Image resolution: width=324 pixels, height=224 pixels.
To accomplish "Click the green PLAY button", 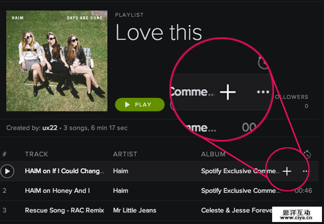I will [x=140, y=105].
